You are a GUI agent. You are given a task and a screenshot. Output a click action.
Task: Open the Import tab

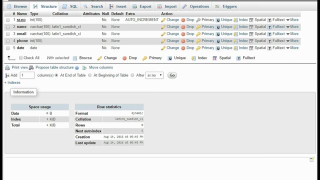point(167,6)
